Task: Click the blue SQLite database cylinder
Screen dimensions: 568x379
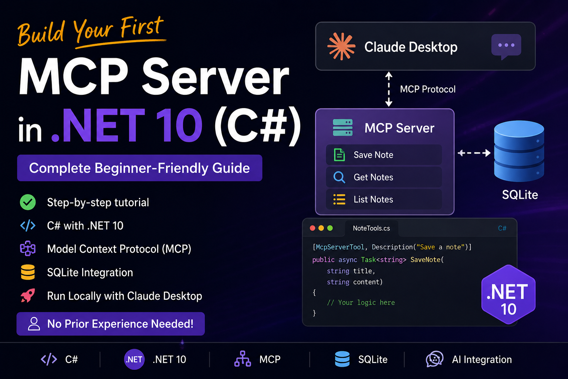Action: (x=519, y=151)
